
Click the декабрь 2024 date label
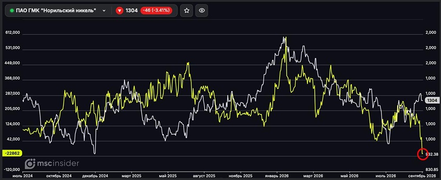pos(95,176)
